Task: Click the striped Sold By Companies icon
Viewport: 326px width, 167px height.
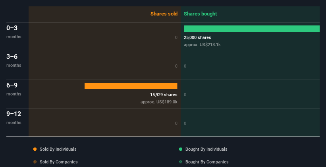Action: point(35,162)
